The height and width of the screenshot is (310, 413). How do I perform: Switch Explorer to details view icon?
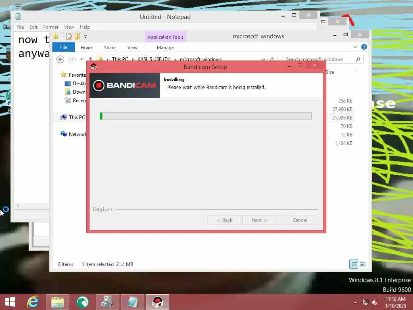click(x=353, y=264)
